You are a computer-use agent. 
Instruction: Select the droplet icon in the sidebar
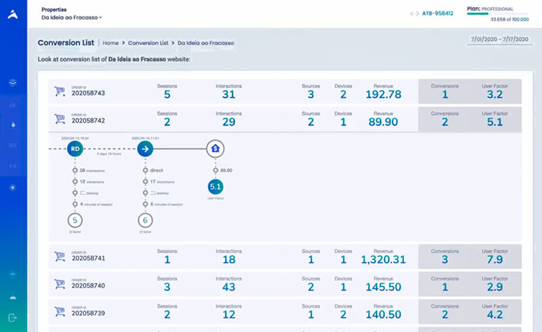tap(13, 124)
